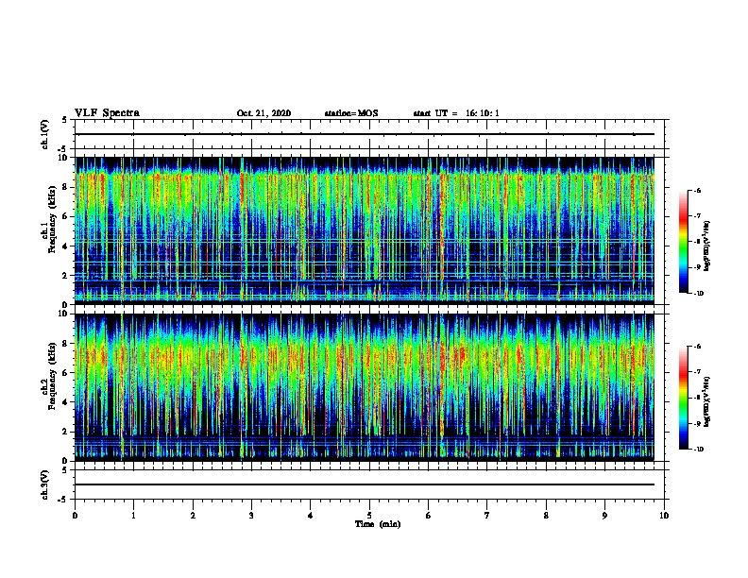This screenshot has width=748, height=578.
Task: Click inside the ch.2 spectrogram panel
Action: point(365,387)
